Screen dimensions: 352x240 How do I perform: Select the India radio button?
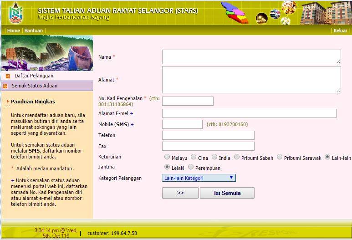tap(214, 157)
